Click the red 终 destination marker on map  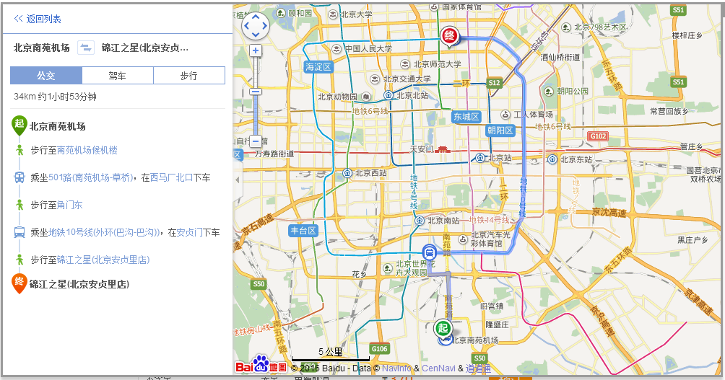[449, 36]
